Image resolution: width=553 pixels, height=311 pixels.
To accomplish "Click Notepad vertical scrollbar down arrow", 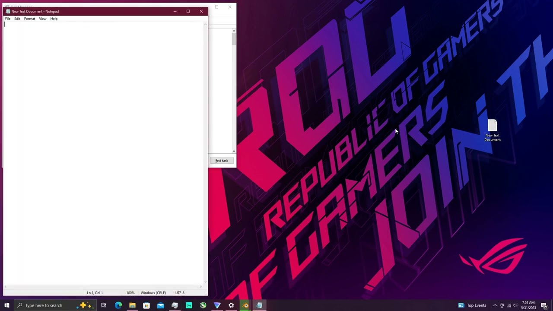I will [205, 282].
